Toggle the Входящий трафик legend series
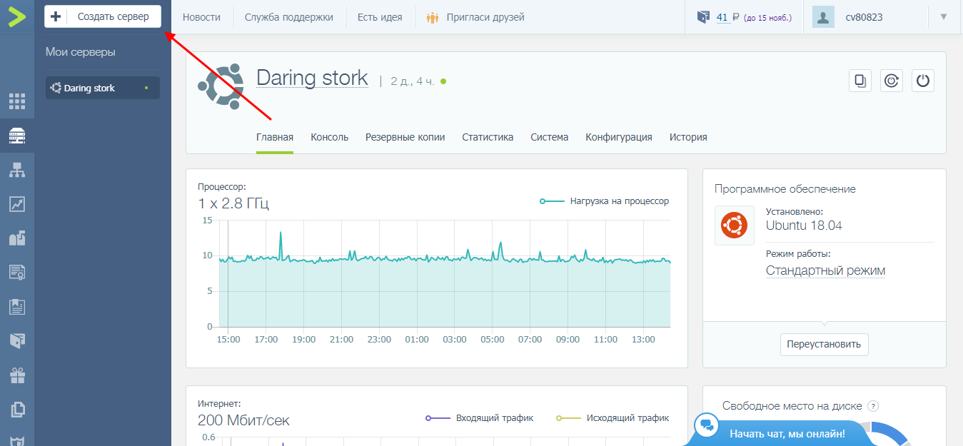This screenshot has height=446, width=963. coord(478,418)
